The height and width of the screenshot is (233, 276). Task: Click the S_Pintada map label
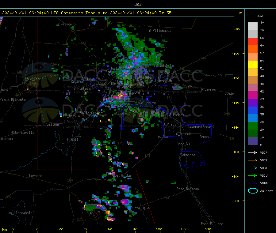82,88
